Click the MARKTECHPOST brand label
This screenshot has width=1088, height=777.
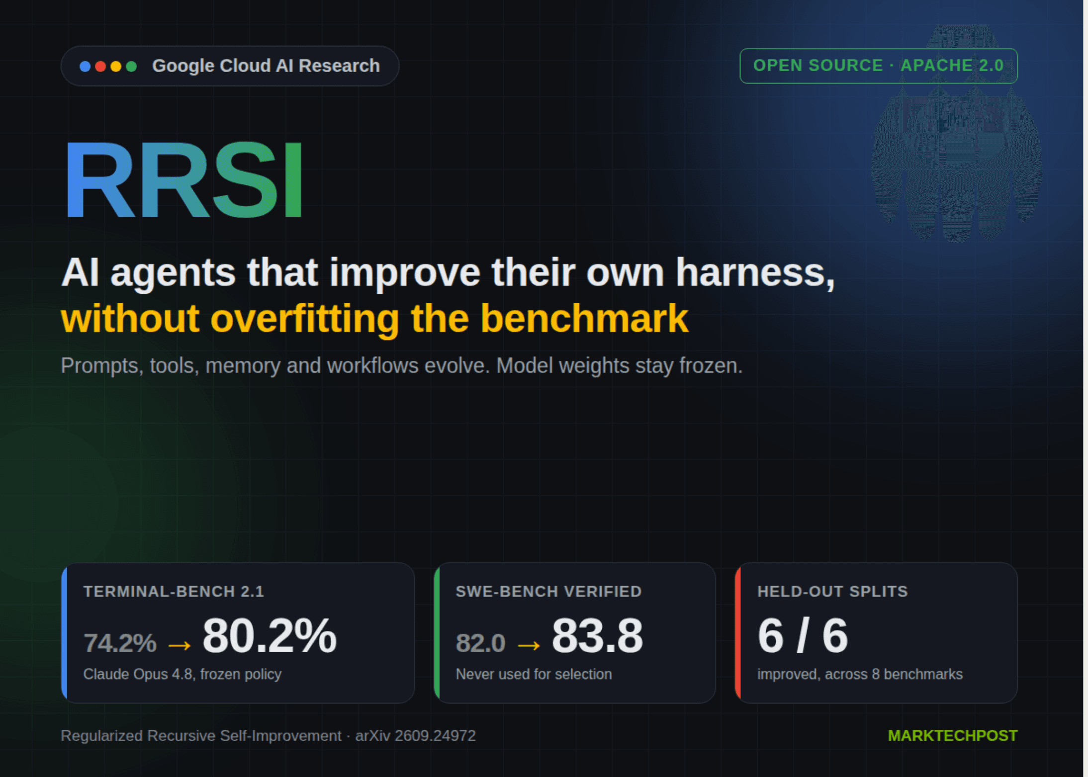pyautogui.click(x=953, y=736)
